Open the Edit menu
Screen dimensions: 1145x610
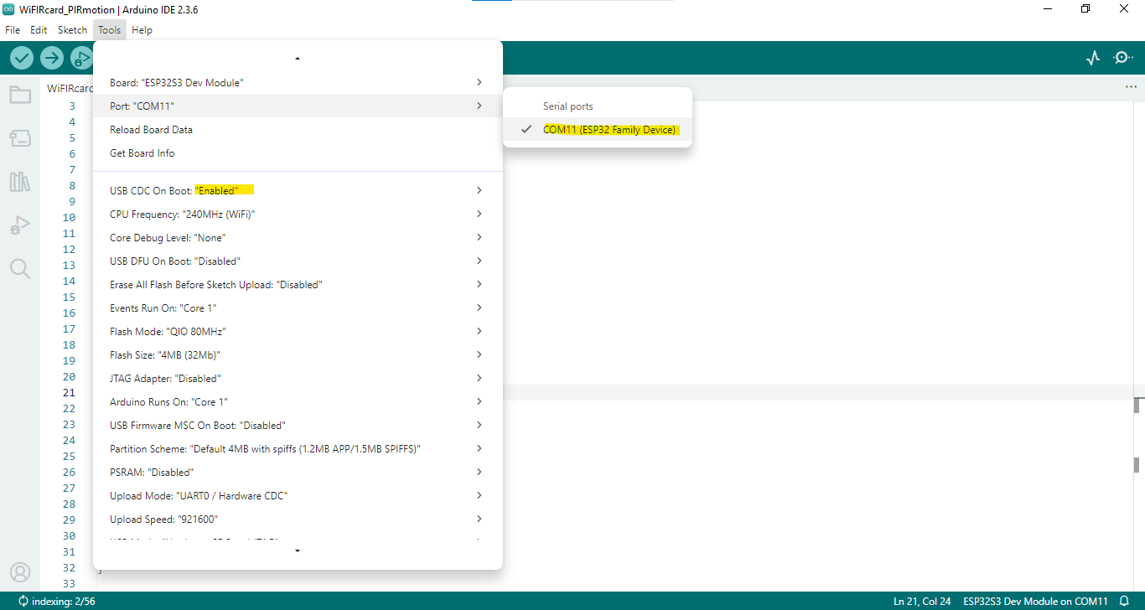[39, 30]
